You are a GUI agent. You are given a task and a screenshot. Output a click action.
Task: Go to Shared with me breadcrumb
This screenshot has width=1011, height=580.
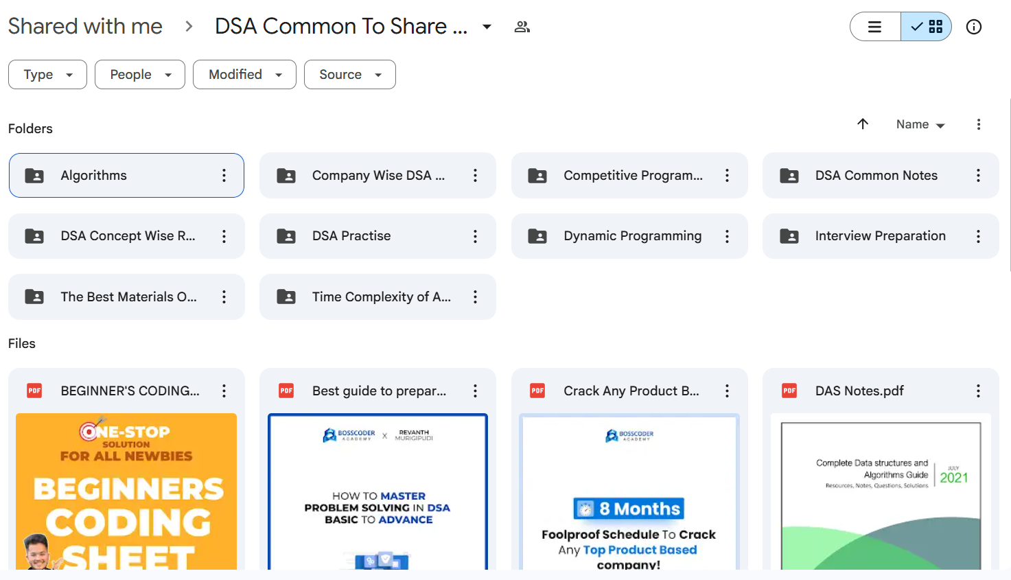coord(85,26)
